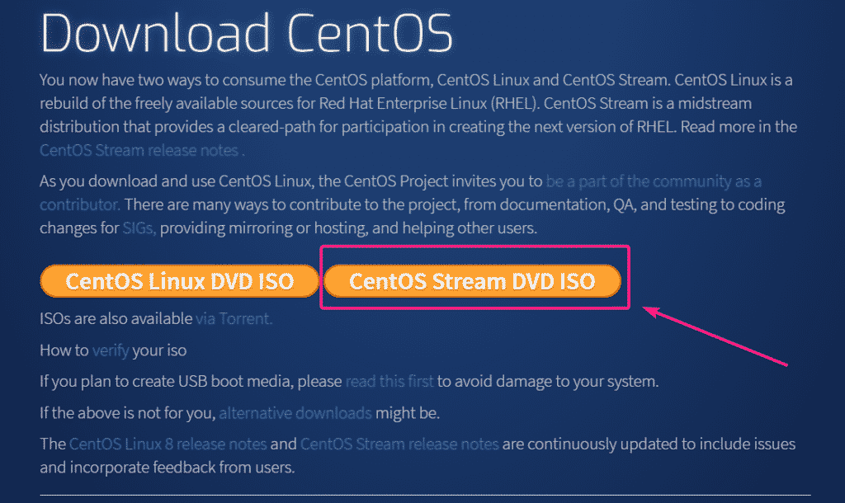This screenshot has width=845, height=503.
Task: Open CentOS Stream release notes in last paragraph
Action: pos(399,444)
